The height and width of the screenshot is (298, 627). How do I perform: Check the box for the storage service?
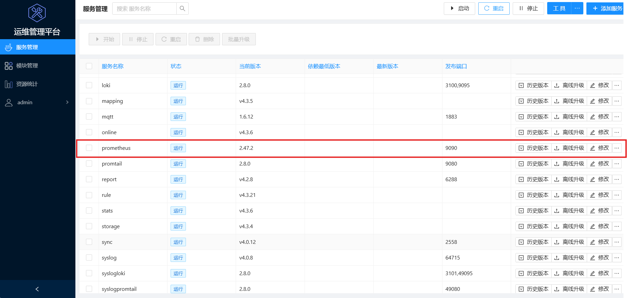pyautogui.click(x=89, y=226)
